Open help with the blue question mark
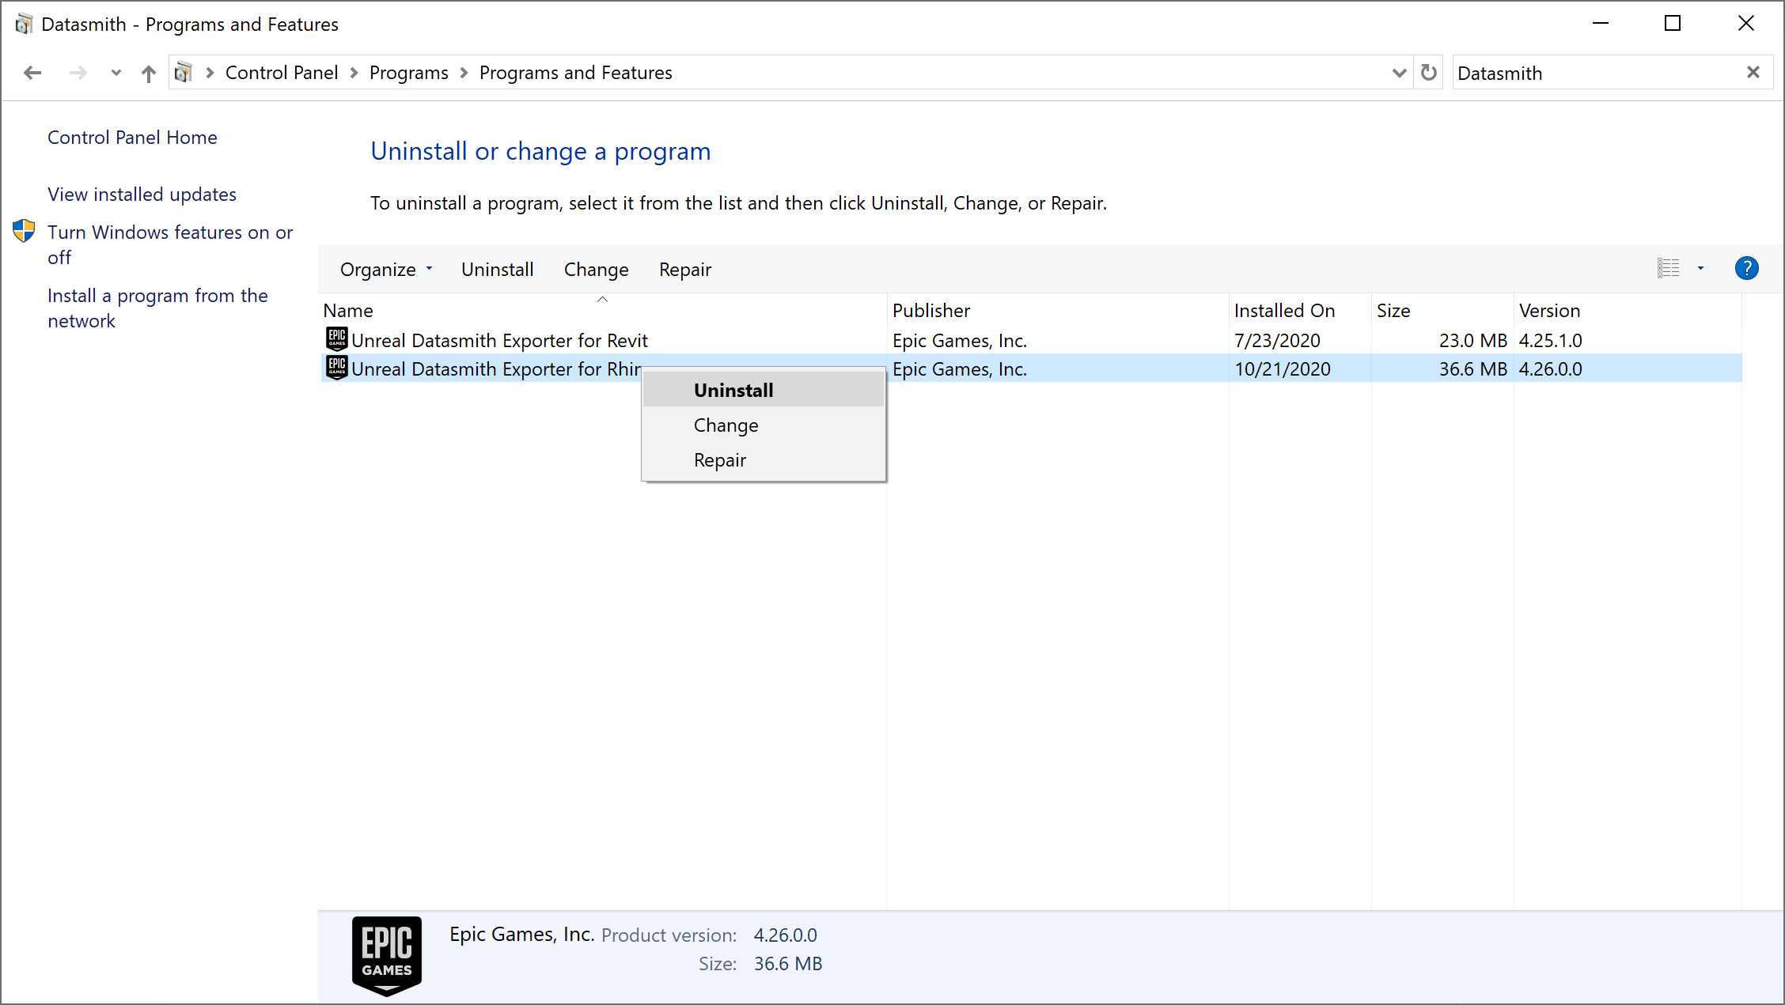 click(x=1746, y=269)
